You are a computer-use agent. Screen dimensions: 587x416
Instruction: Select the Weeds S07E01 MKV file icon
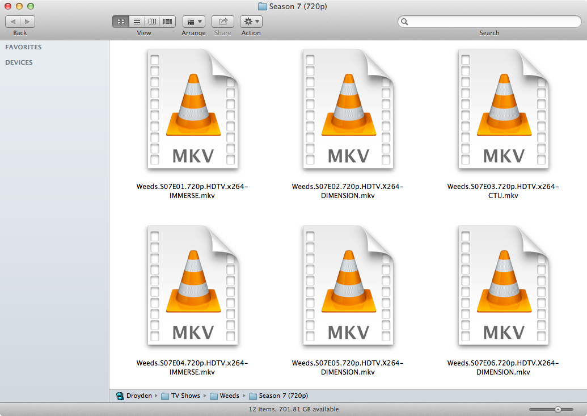click(x=193, y=109)
